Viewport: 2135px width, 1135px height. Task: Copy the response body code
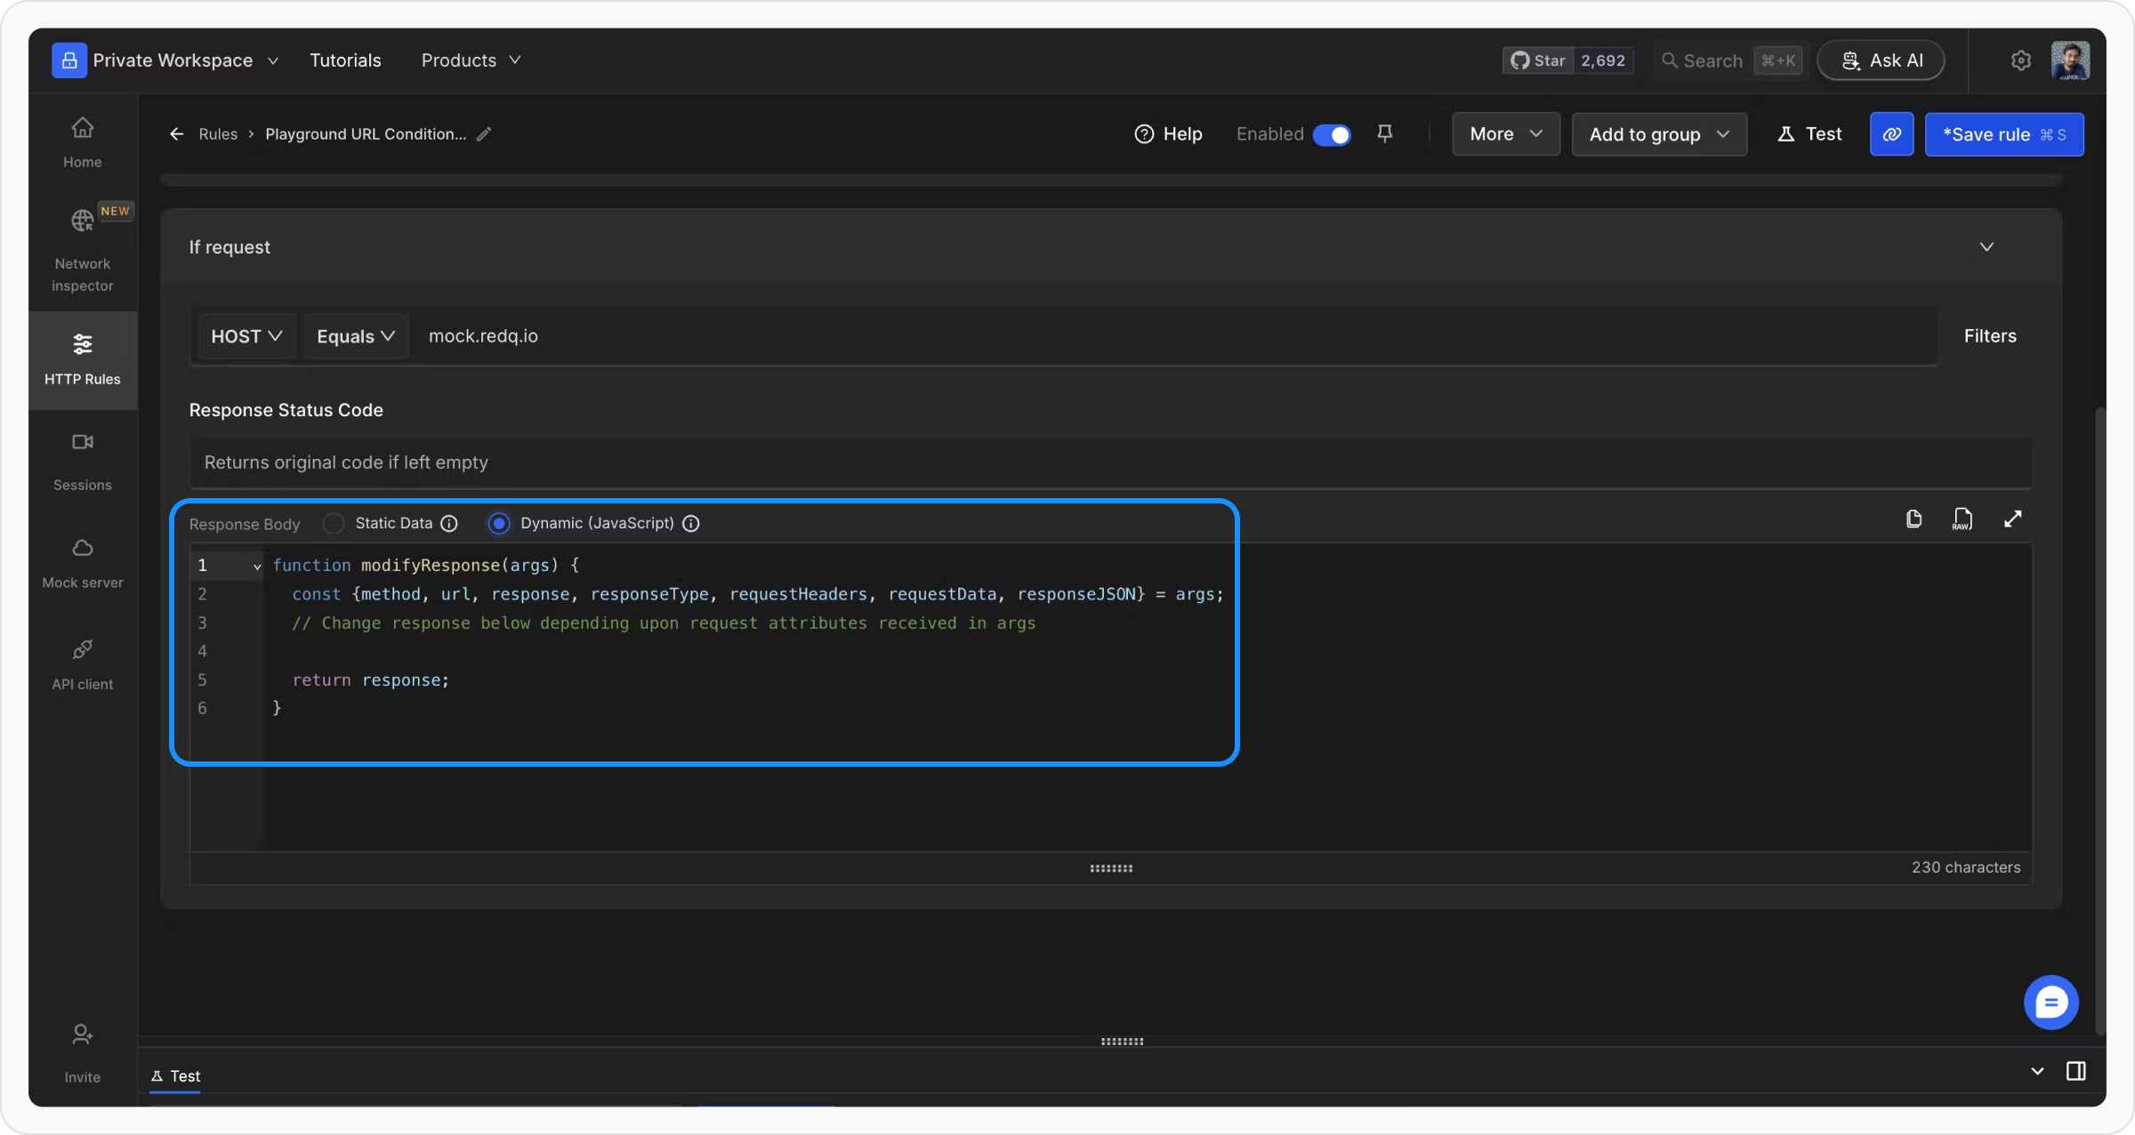(x=1913, y=519)
